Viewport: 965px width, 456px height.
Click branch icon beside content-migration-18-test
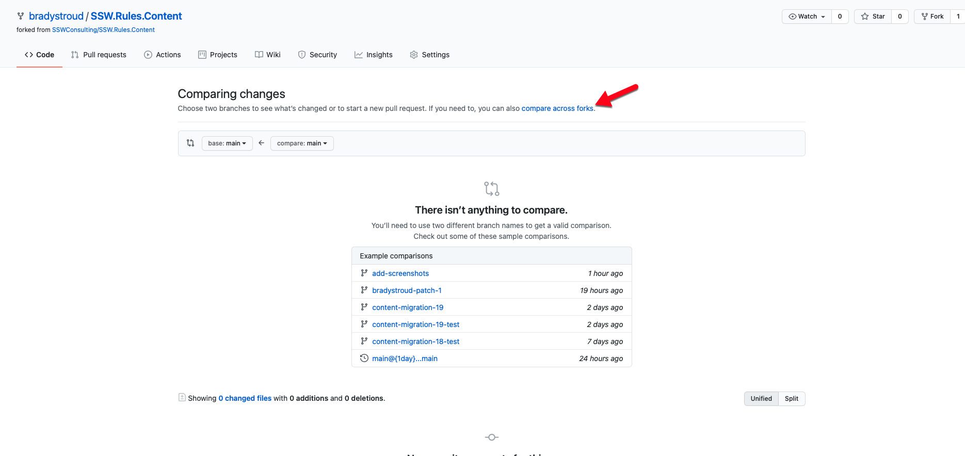pyautogui.click(x=364, y=341)
